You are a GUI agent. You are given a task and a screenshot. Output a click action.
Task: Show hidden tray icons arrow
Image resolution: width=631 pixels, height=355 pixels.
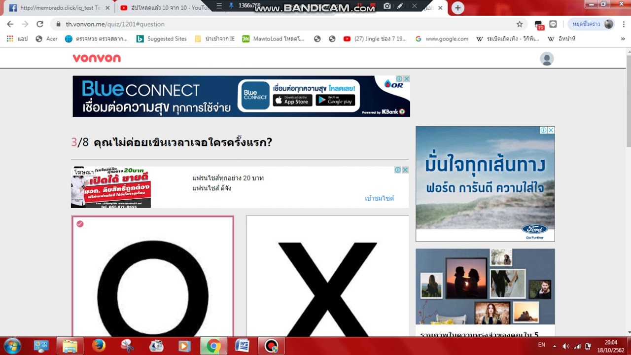[555, 346]
